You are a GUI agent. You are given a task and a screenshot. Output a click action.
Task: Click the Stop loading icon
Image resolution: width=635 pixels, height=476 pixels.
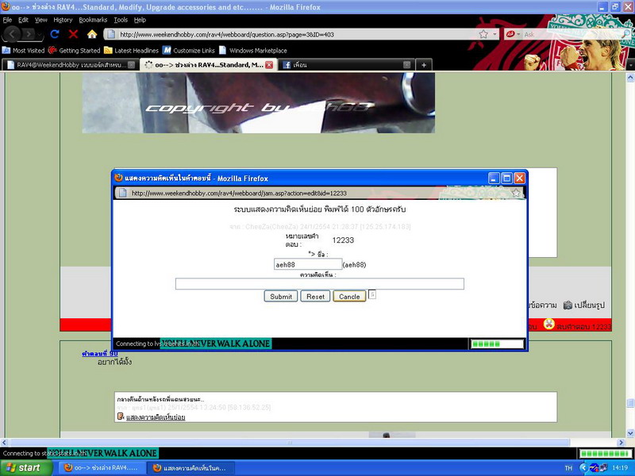73,34
